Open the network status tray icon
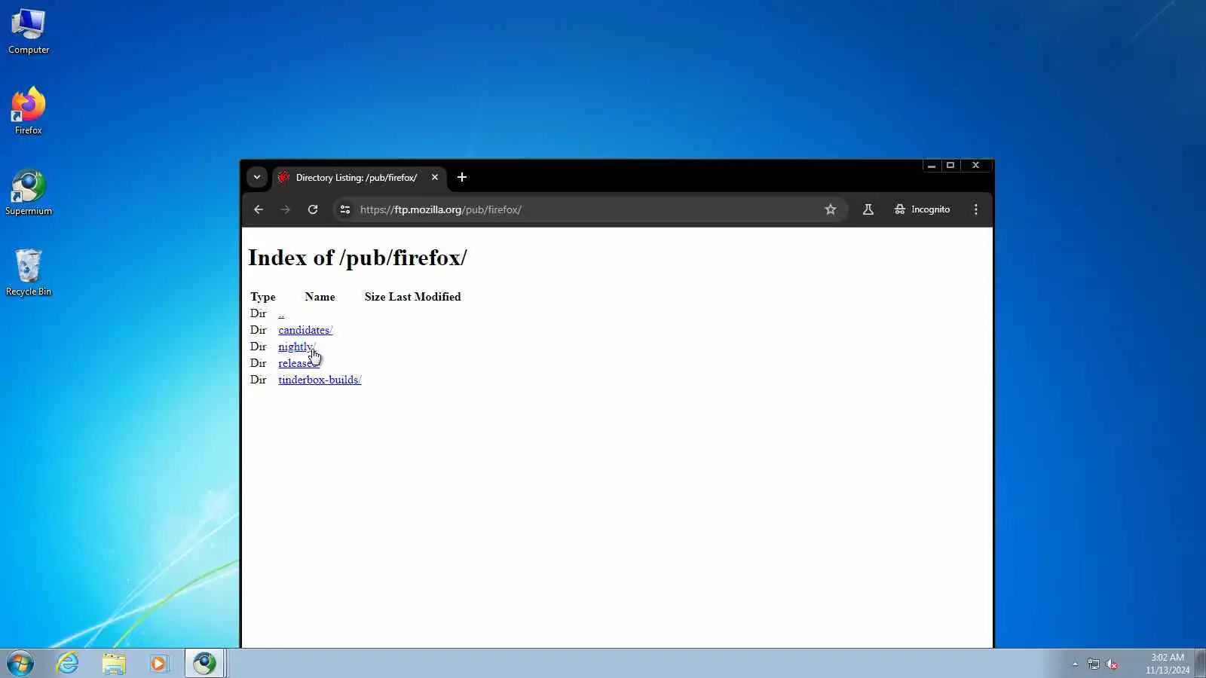 coord(1094,664)
